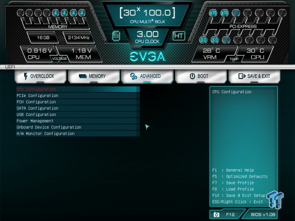Click the exit arrow icon

(242, 76)
